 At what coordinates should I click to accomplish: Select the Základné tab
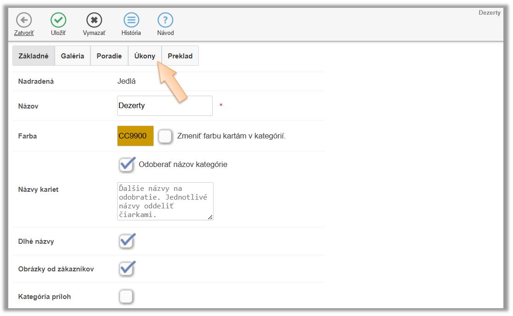[34, 56]
